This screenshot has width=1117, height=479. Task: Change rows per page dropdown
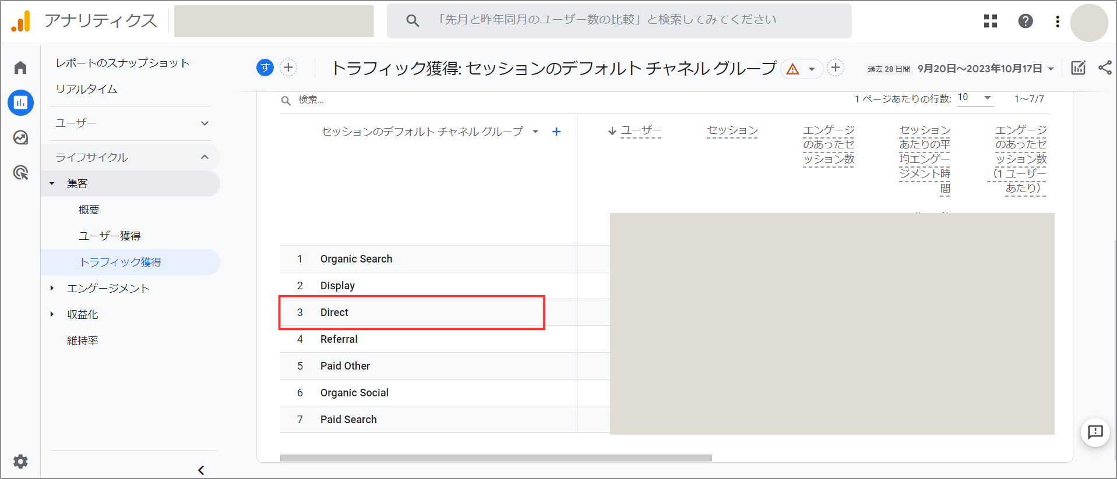tap(975, 98)
